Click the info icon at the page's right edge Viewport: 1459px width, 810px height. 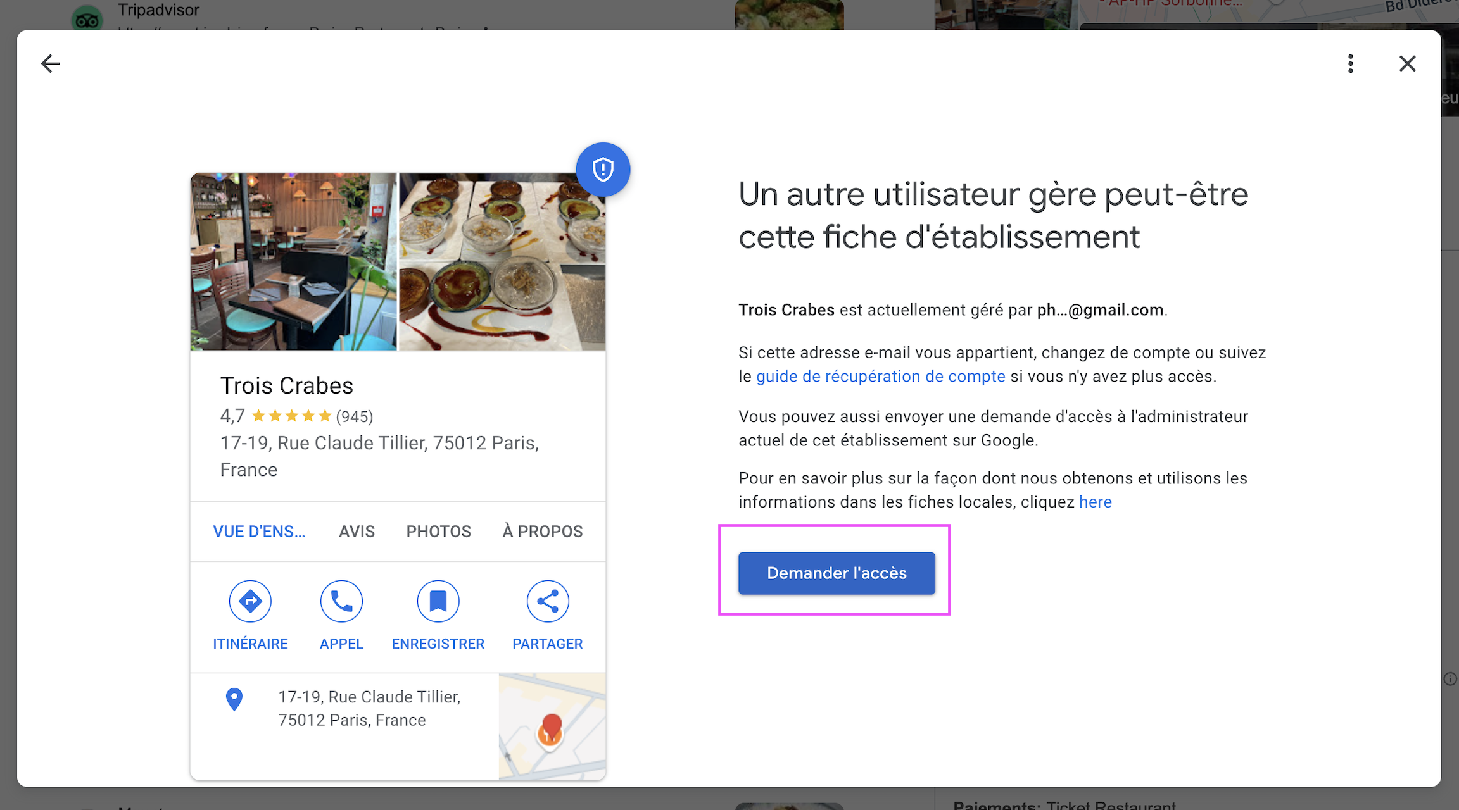click(x=1450, y=679)
